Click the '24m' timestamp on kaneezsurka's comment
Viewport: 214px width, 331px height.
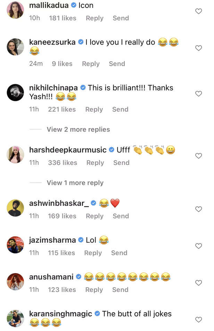(x=36, y=64)
